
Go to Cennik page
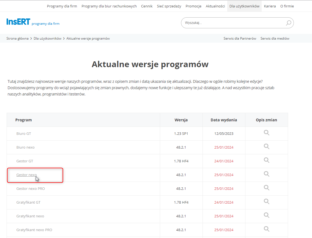pyautogui.click(x=147, y=6)
